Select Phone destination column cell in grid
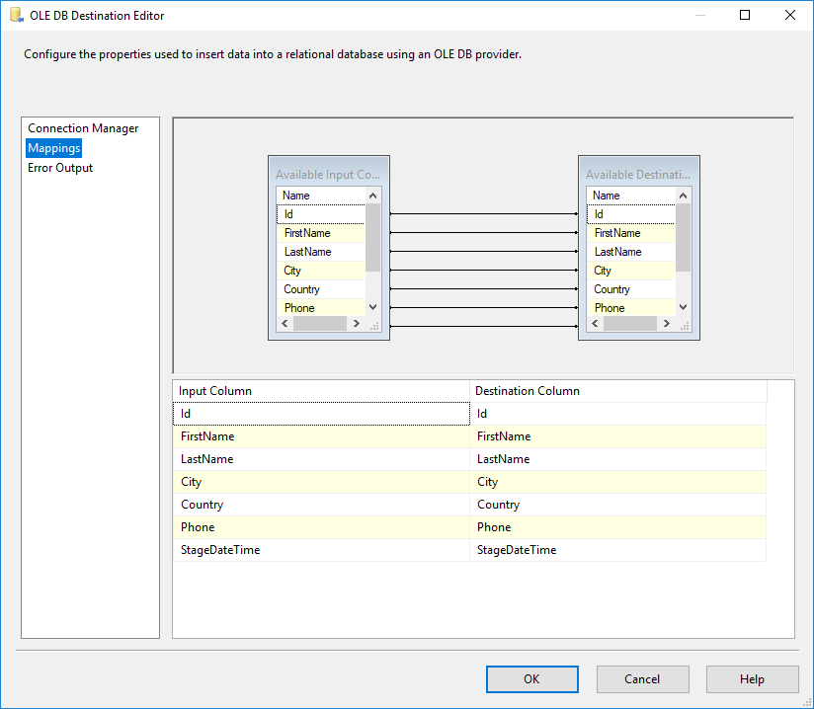 [x=617, y=527]
